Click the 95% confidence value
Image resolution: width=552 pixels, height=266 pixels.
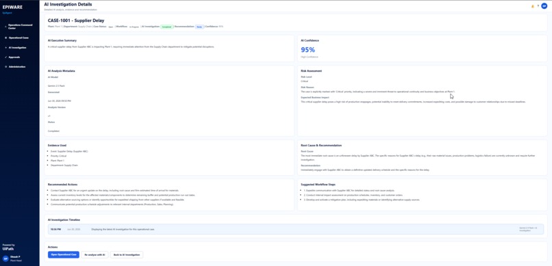click(x=308, y=50)
